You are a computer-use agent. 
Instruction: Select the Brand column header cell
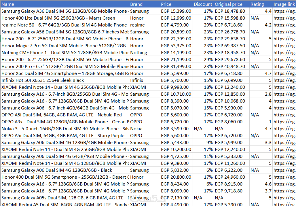click(x=145, y=4)
